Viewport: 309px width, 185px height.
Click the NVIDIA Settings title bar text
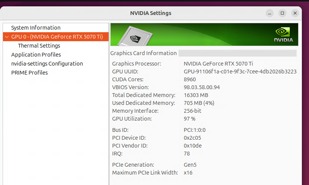pos(151,13)
